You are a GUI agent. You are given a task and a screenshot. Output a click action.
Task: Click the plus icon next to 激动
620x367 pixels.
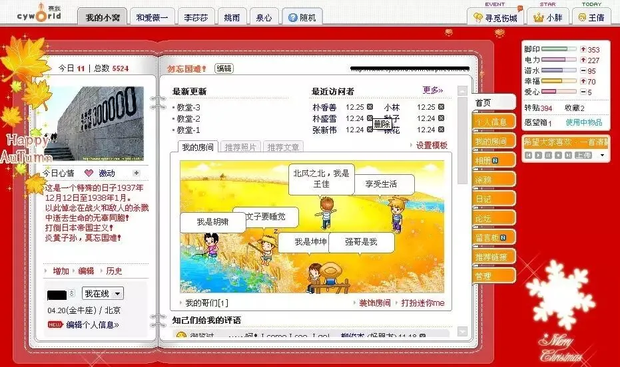(x=137, y=173)
